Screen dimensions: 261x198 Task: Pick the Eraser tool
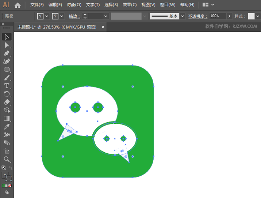point(7,102)
